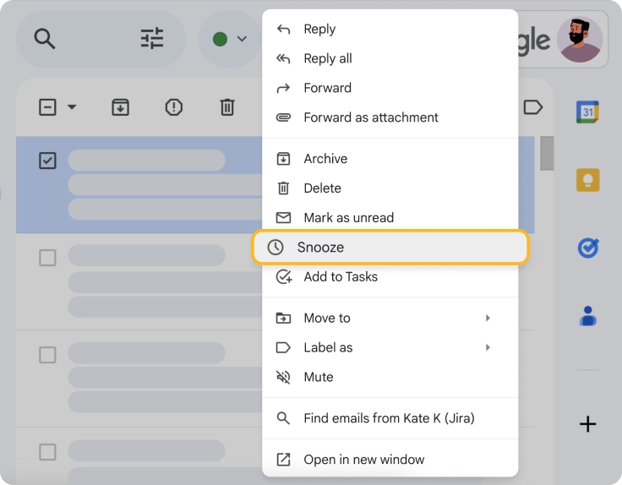622x485 pixels.
Task: Click the Snooze clock icon
Action: (x=276, y=247)
